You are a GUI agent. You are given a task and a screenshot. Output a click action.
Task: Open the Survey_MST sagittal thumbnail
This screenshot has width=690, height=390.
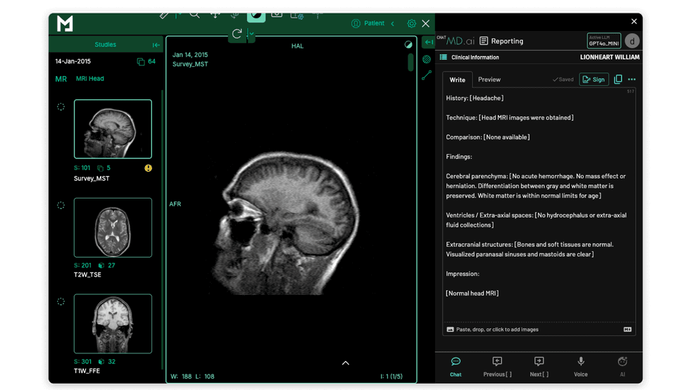[x=113, y=129]
